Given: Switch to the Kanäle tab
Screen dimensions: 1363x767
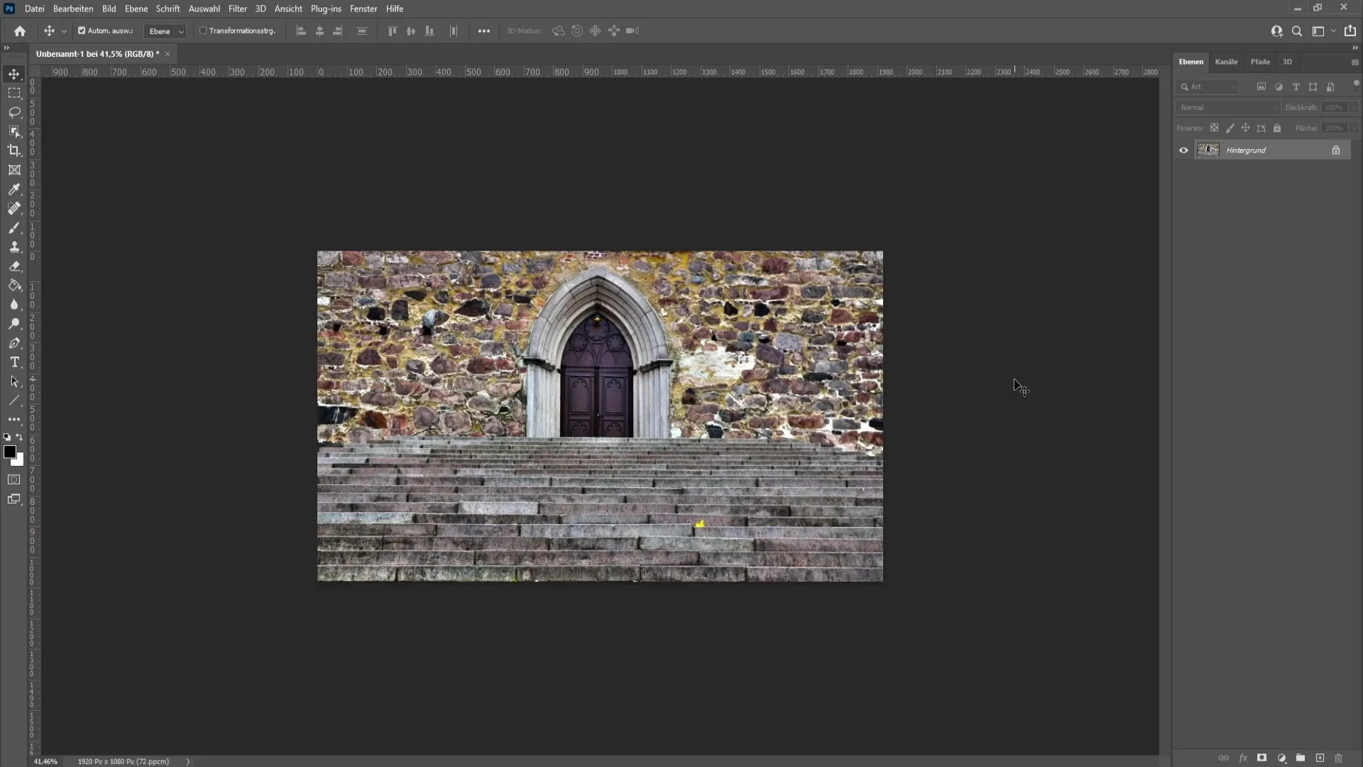Looking at the screenshot, I should [x=1226, y=61].
